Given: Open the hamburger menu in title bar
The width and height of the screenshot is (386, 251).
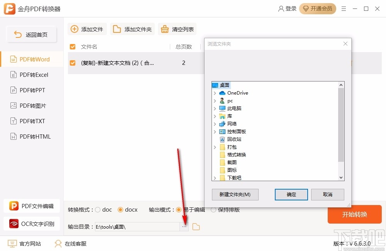Looking at the screenshot, I should coord(344,8).
